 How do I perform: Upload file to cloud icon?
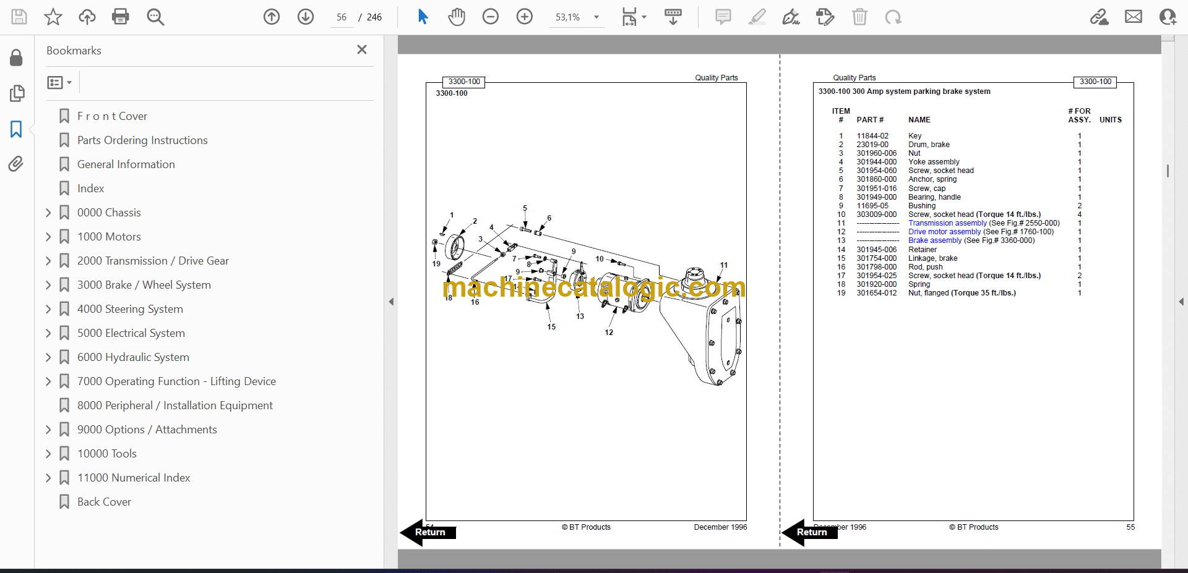point(87,17)
